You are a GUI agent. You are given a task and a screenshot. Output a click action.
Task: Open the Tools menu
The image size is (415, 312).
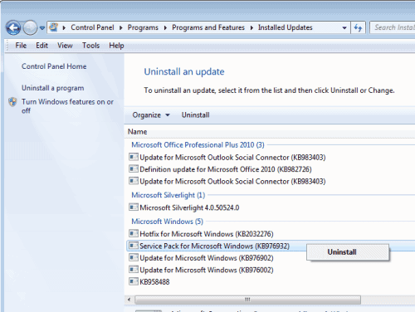pyautogui.click(x=90, y=46)
